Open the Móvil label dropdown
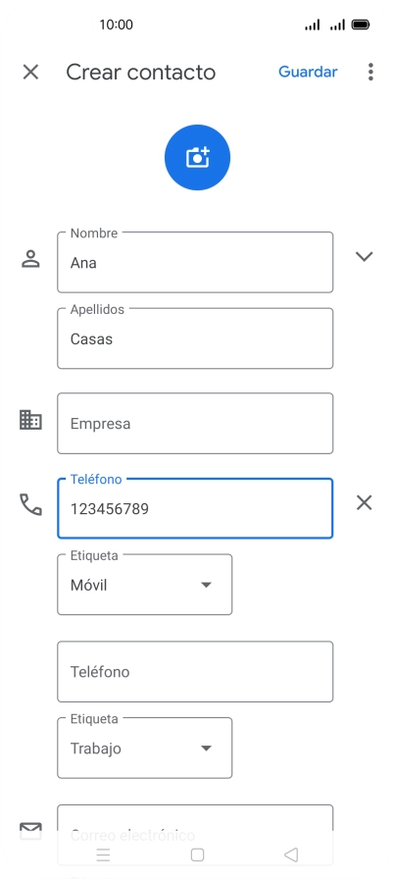 coord(144,585)
